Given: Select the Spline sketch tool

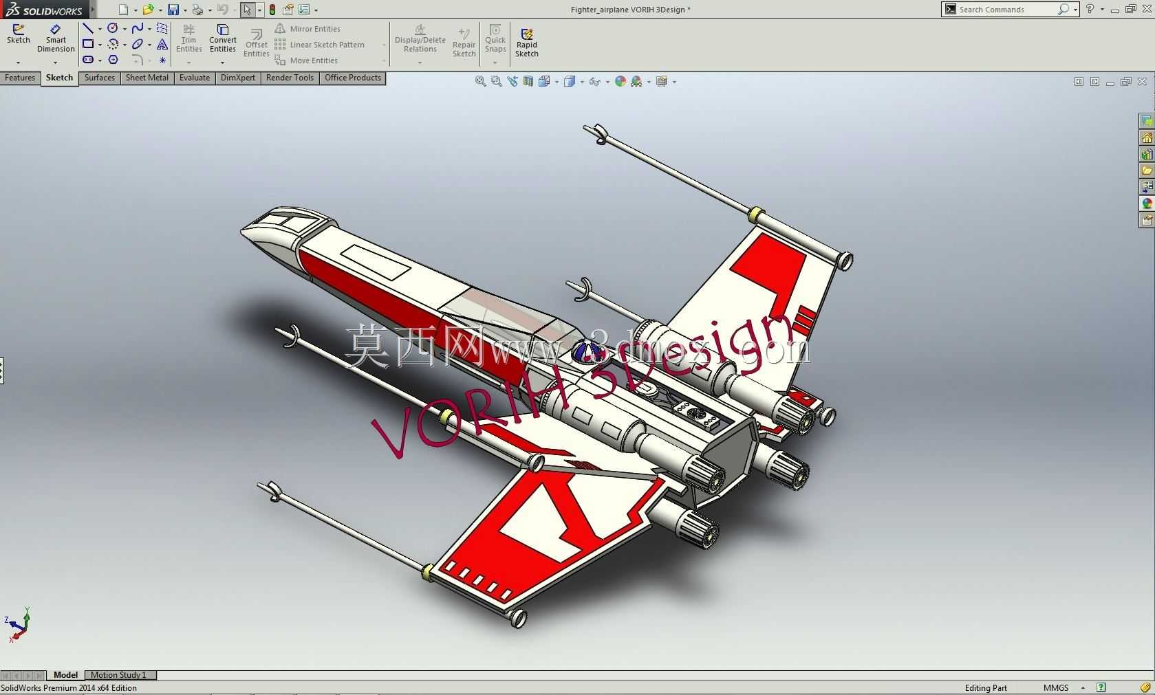Looking at the screenshot, I should tap(138, 28).
